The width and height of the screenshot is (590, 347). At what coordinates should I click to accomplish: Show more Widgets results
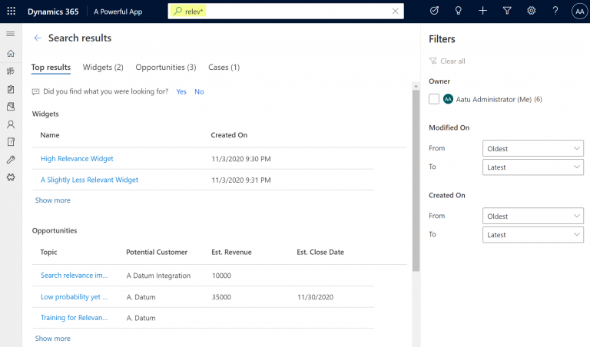[53, 200]
